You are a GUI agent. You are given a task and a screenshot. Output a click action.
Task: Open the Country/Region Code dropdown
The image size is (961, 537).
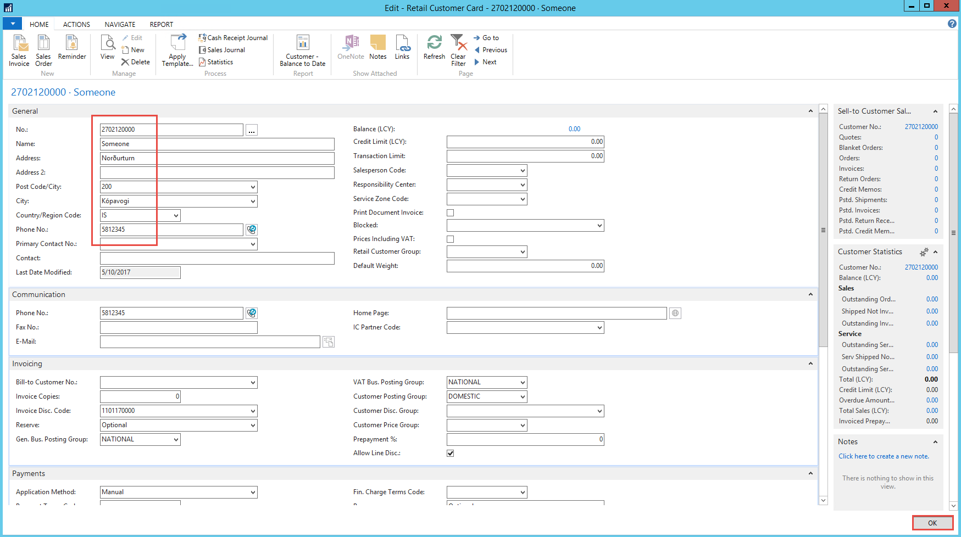pos(176,216)
